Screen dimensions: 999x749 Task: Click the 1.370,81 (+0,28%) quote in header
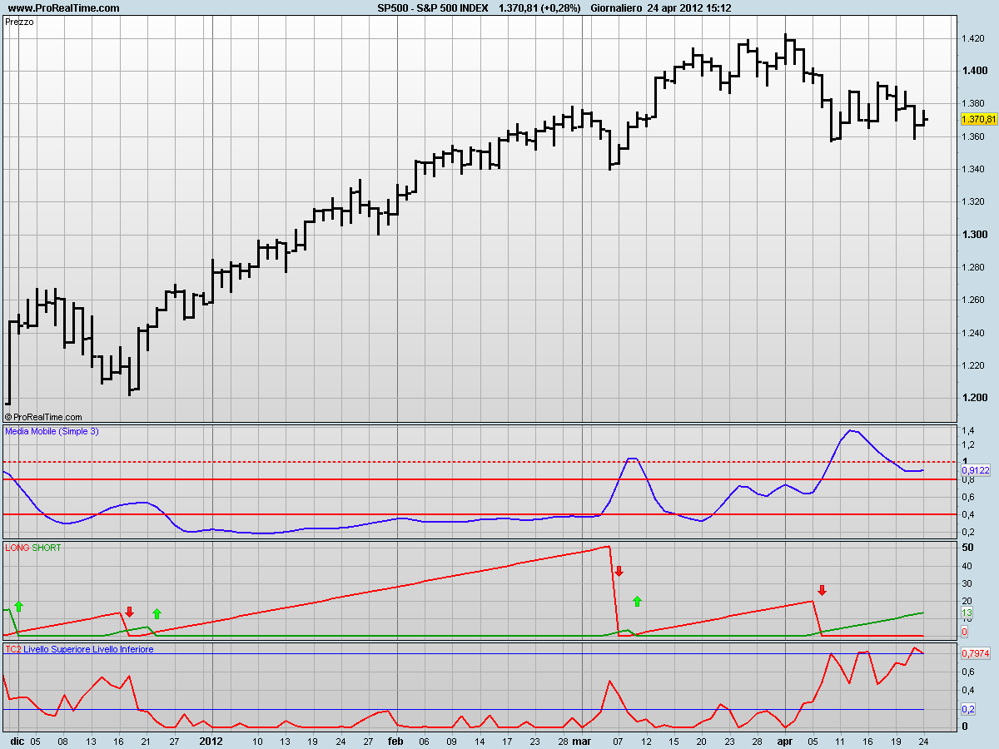539,8
